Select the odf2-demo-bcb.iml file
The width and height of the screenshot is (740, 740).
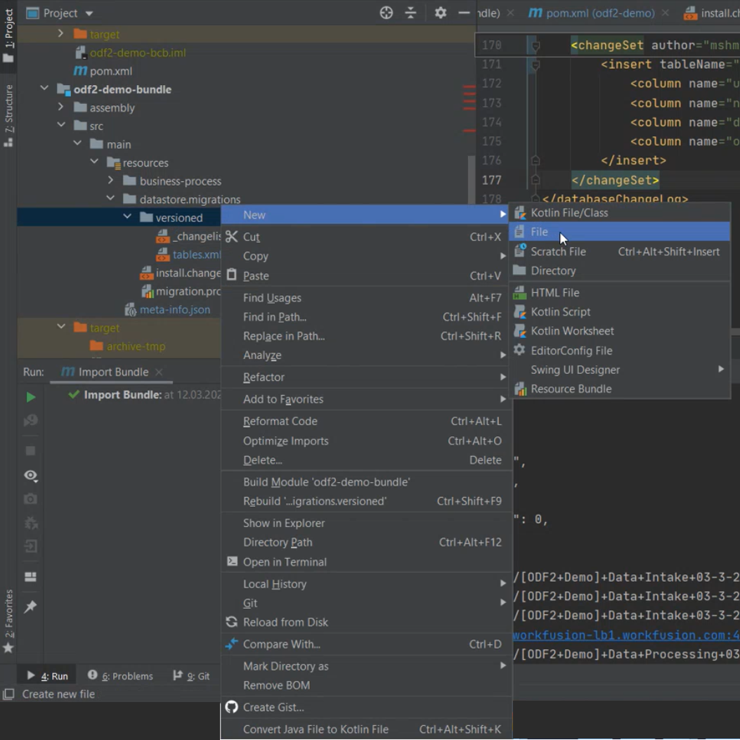(130, 53)
